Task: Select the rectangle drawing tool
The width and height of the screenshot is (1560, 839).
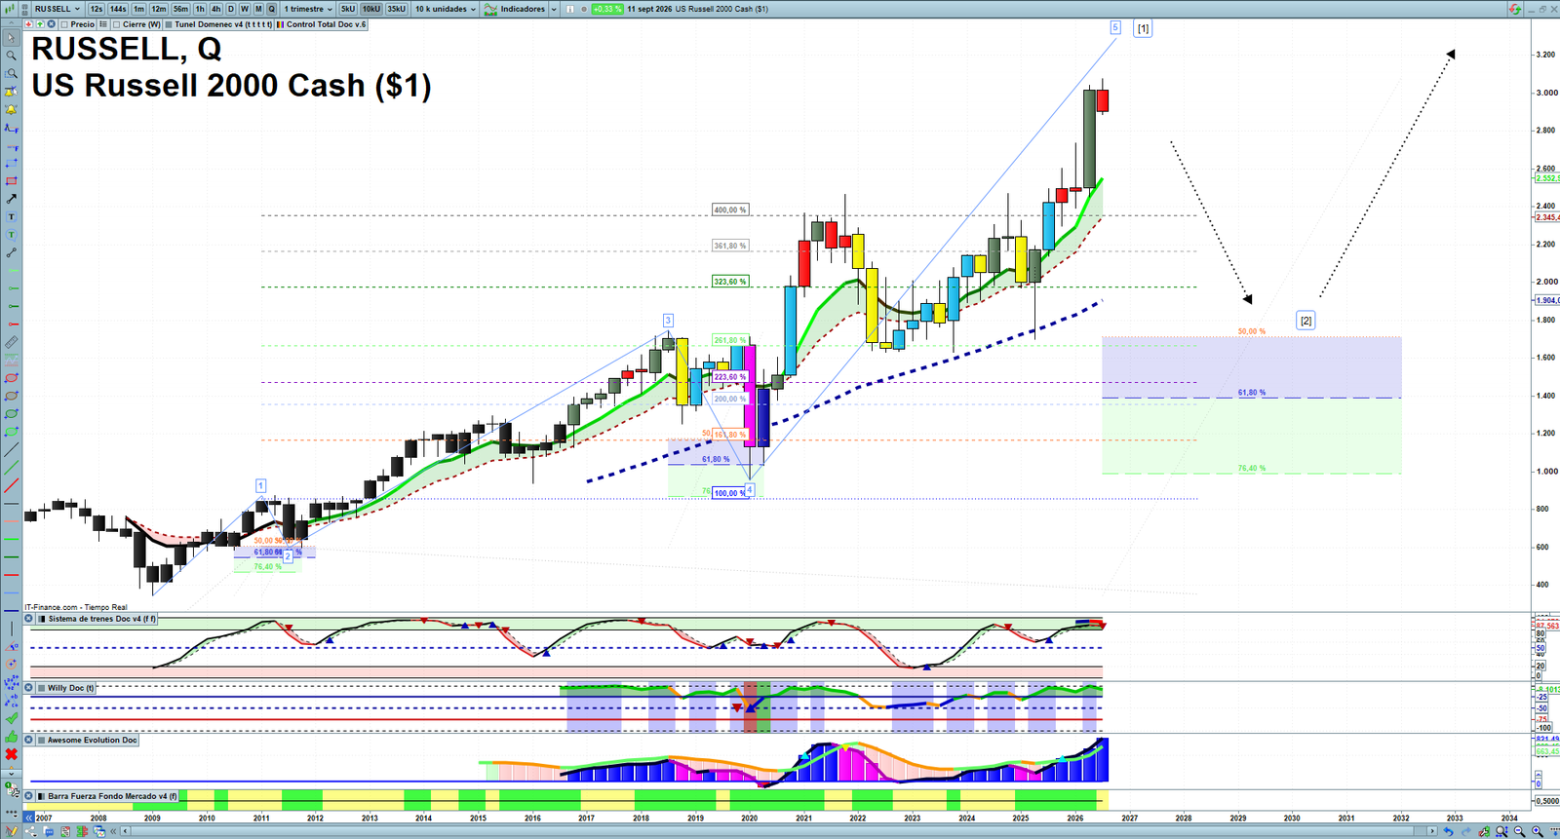Action: pos(12,181)
